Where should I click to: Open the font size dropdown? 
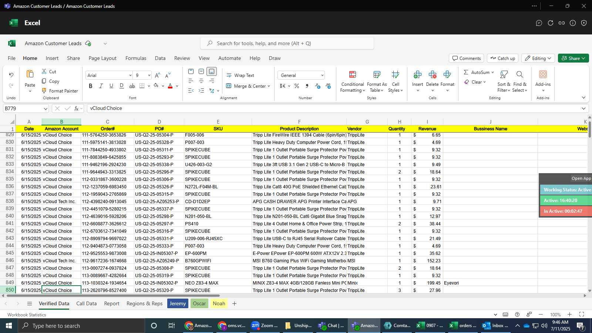coord(149,75)
